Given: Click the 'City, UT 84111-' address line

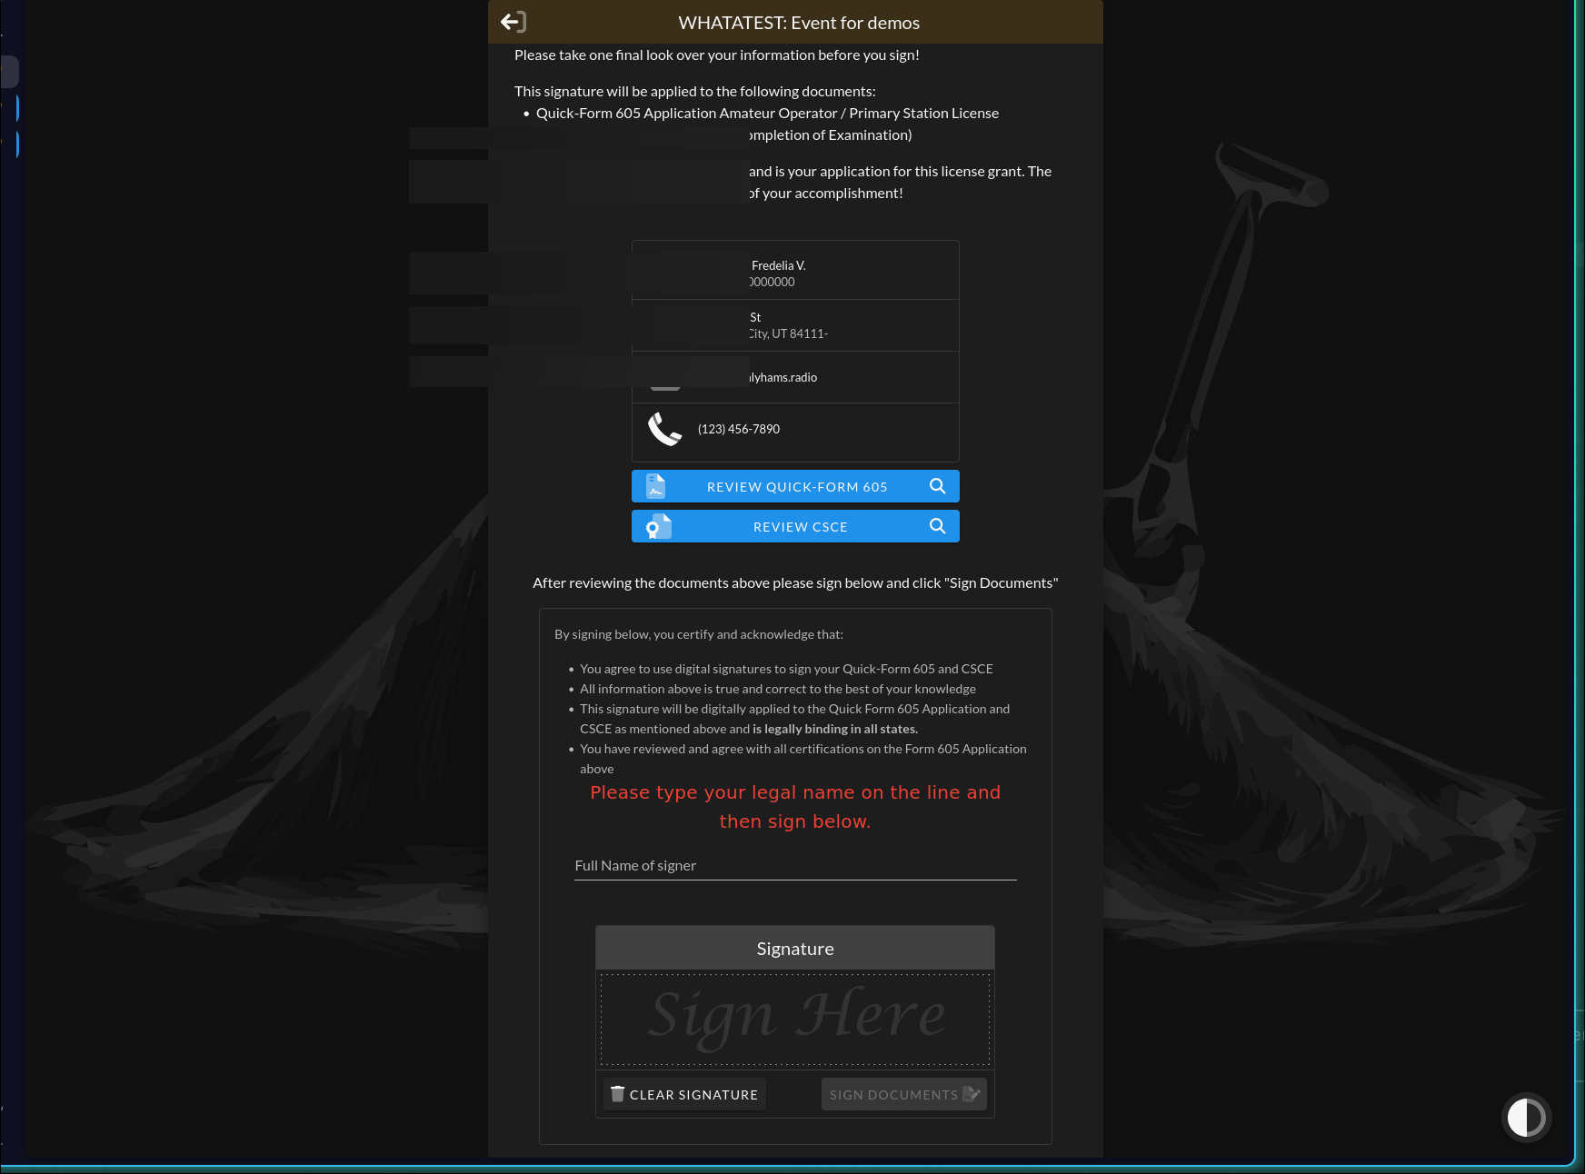Looking at the screenshot, I should coord(789,333).
